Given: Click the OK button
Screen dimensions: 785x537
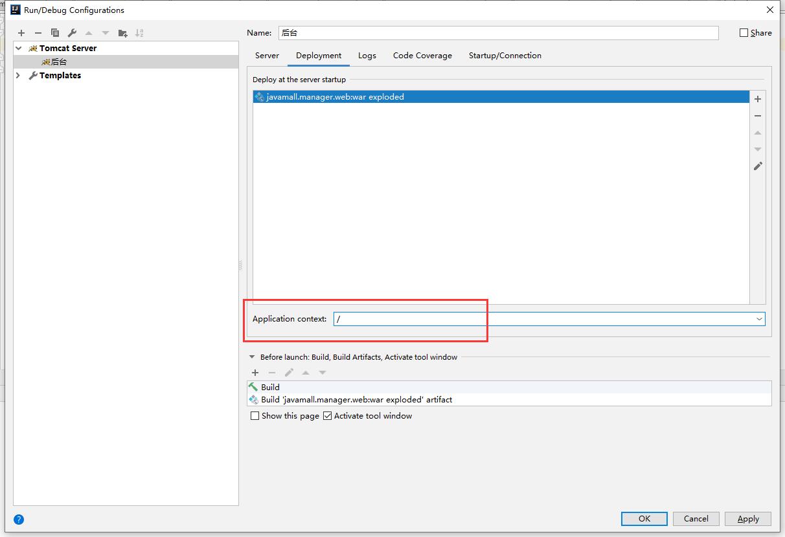Looking at the screenshot, I should (x=644, y=519).
